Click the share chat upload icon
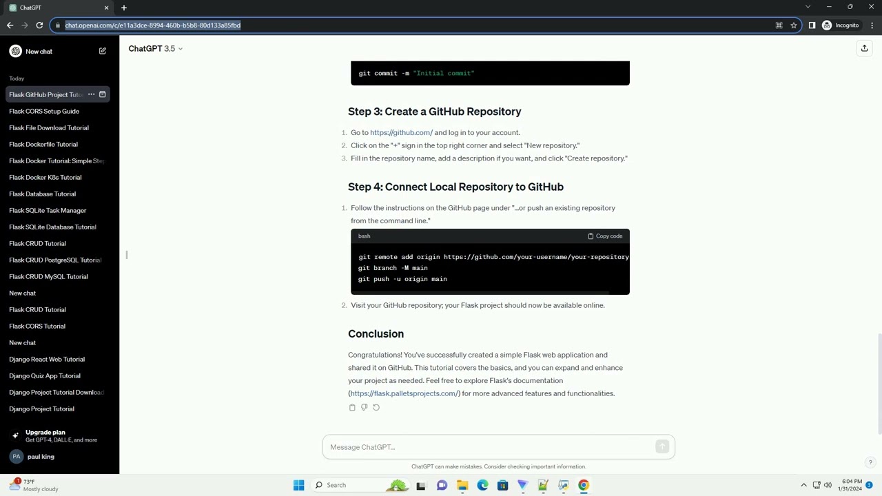Viewport: 882px width, 496px height. (x=864, y=48)
